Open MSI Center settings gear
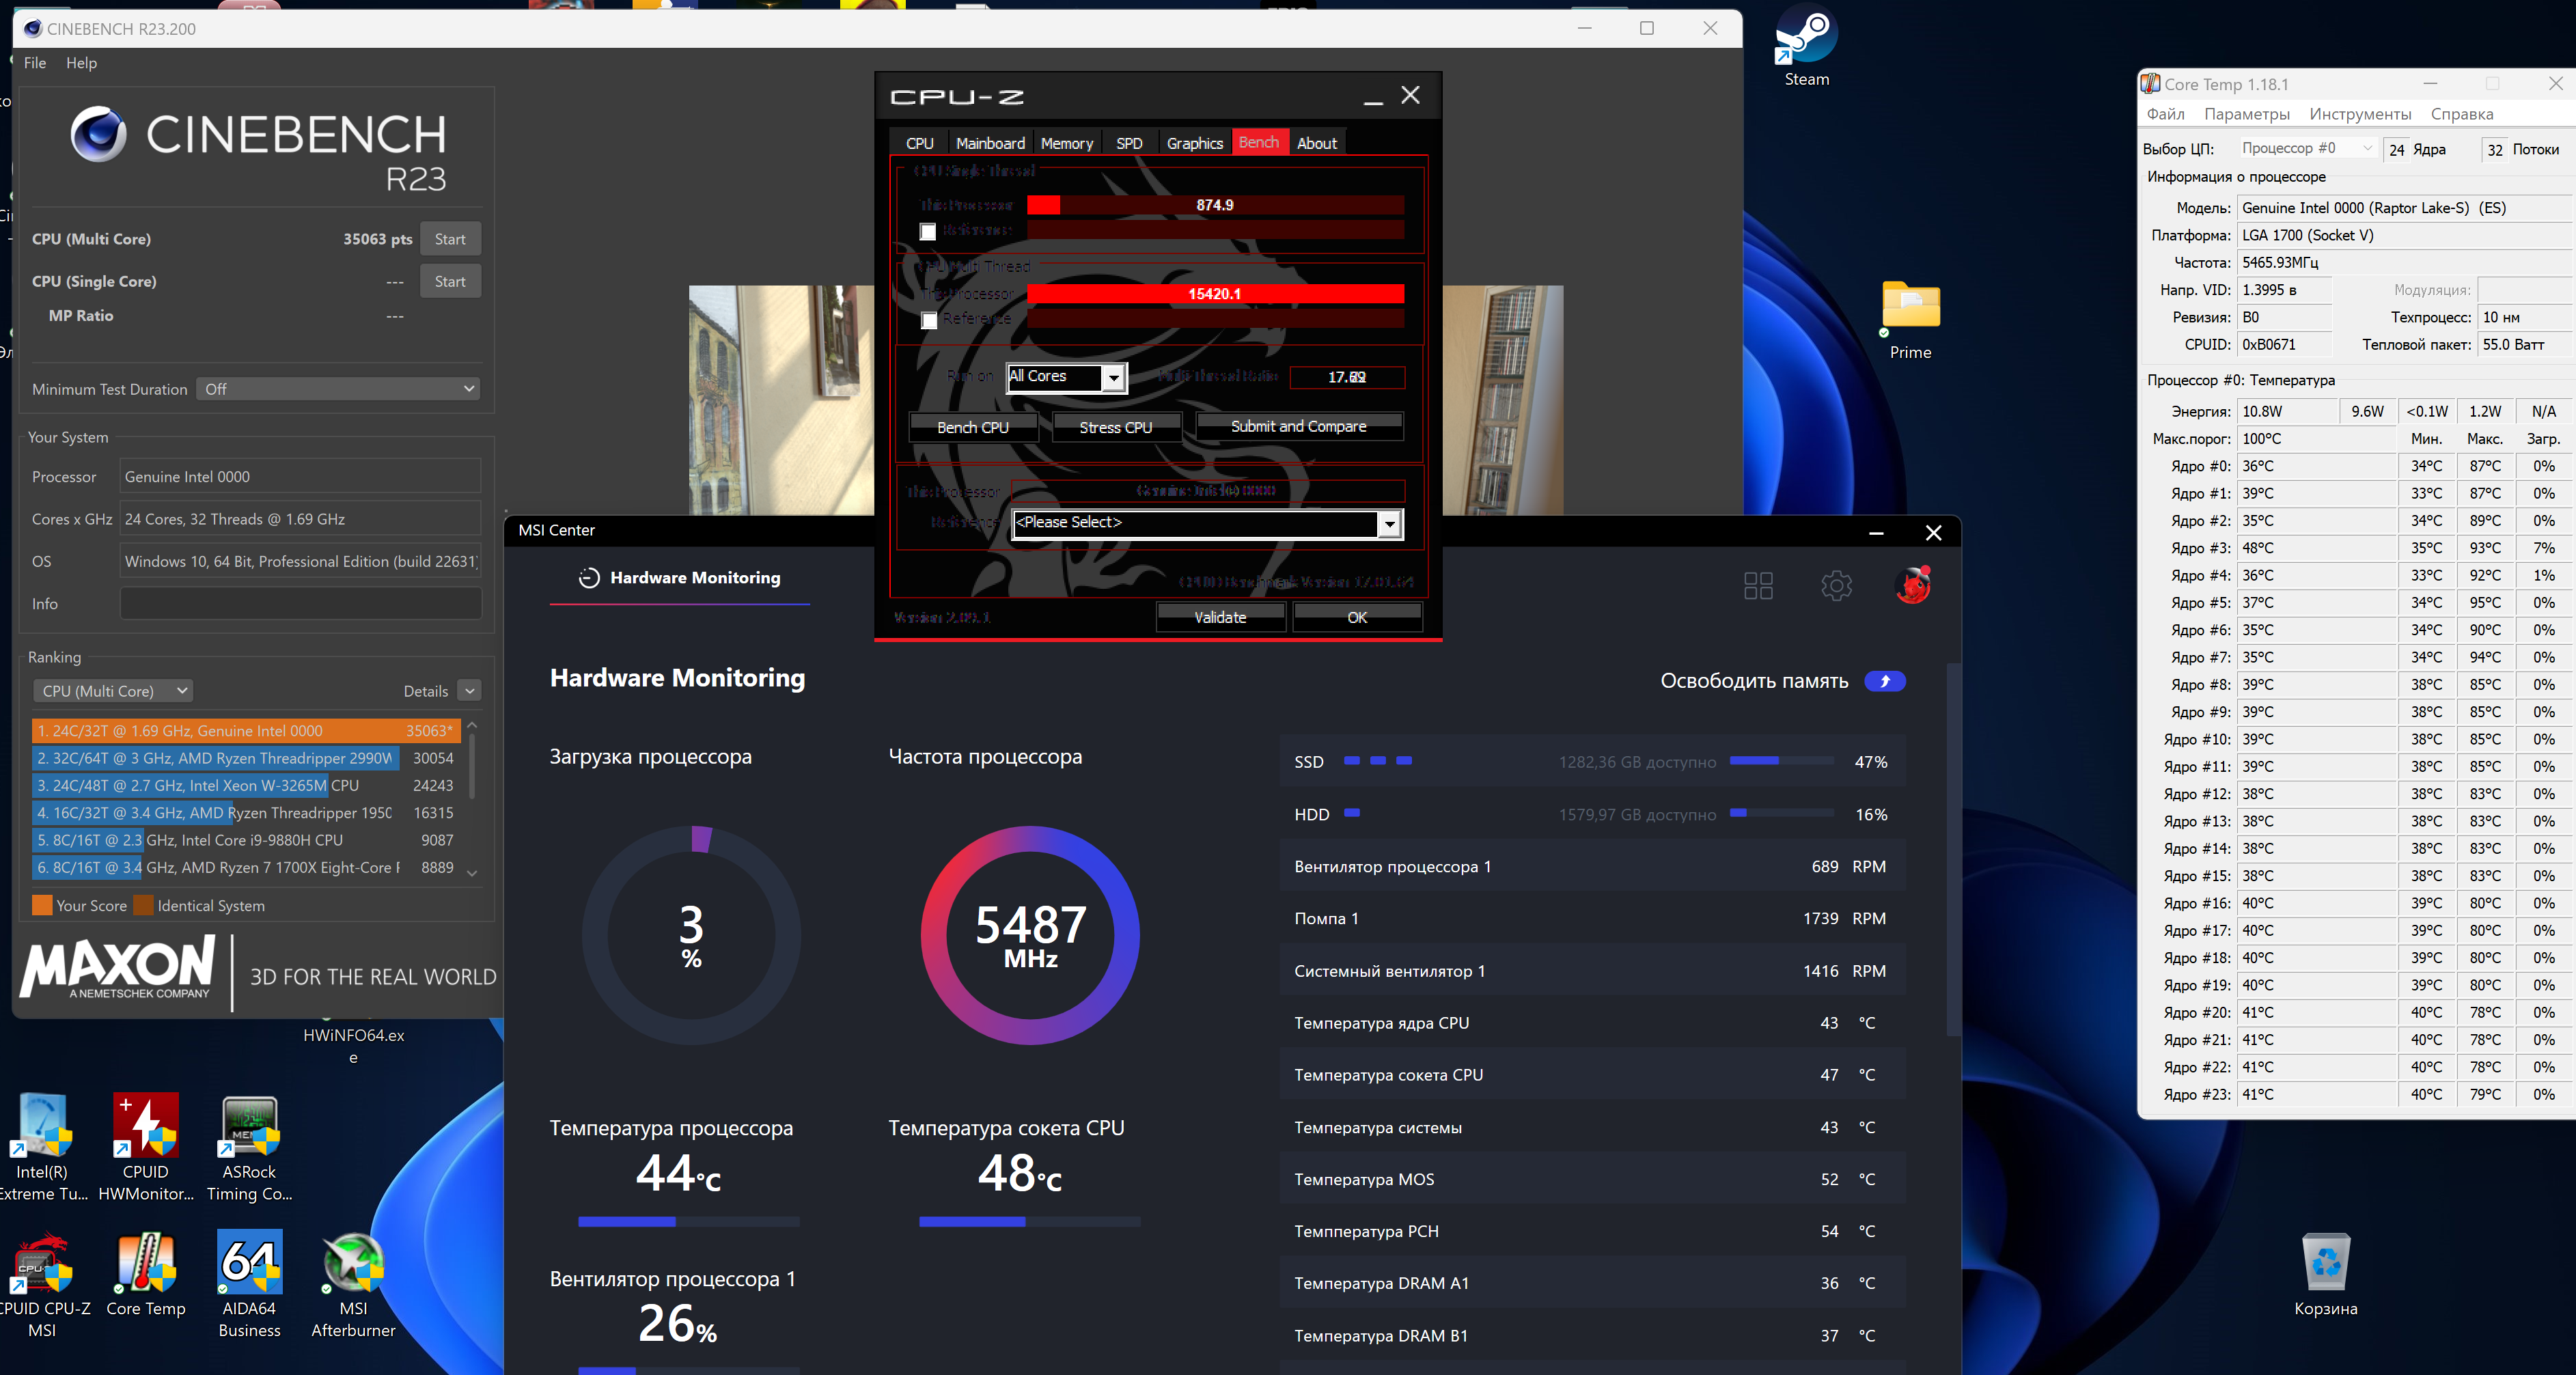This screenshot has width=2576, height=1375. tap(1836, 585)
